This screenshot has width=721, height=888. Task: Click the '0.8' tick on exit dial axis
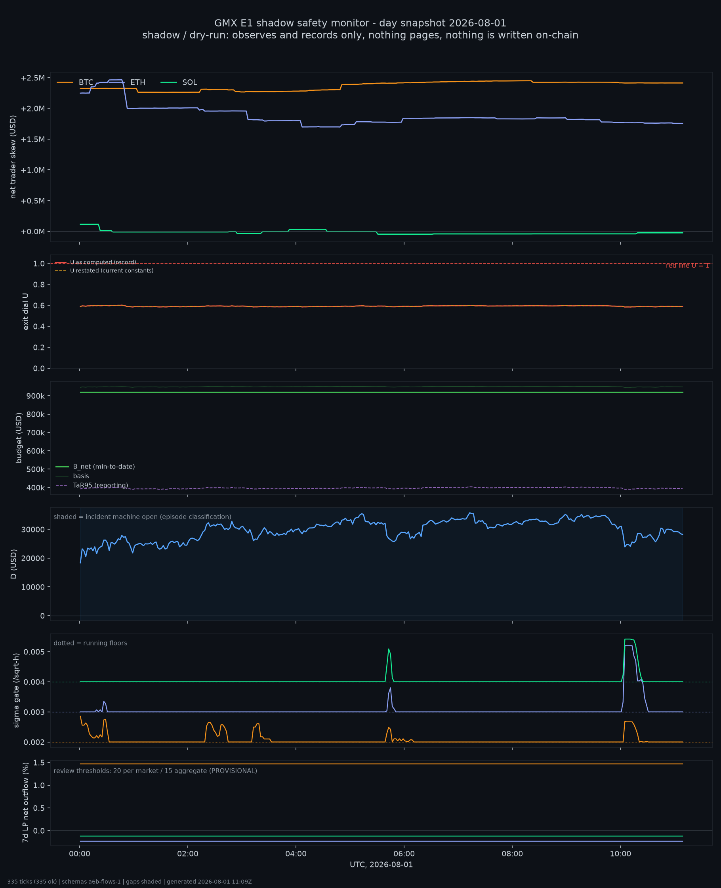39,285
